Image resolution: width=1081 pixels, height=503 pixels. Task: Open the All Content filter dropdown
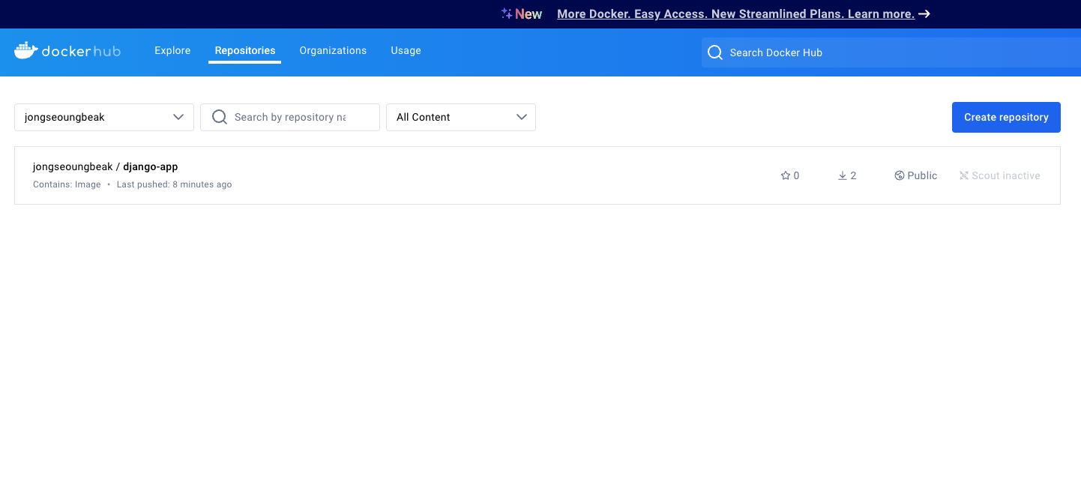[461, 117]
